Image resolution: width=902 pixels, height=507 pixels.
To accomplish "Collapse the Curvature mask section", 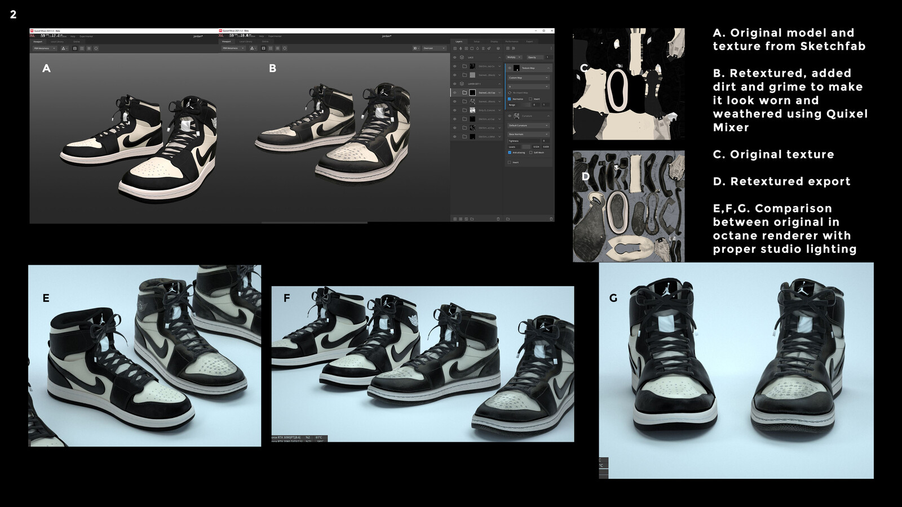I will click(549, 116).
